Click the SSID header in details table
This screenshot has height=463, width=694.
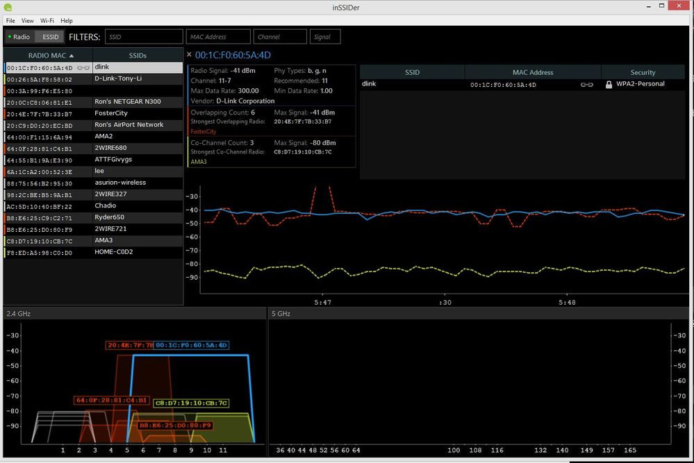[x=412, y=72]
